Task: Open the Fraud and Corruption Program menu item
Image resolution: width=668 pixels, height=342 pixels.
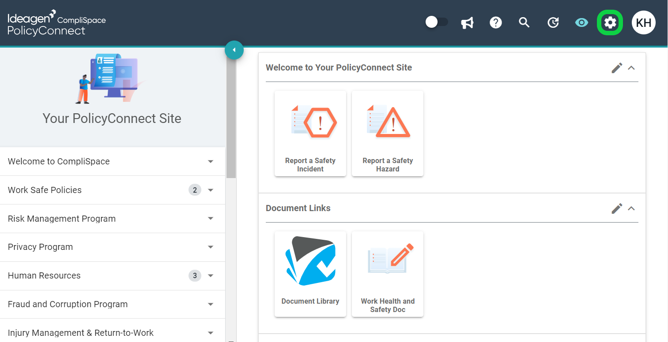Action: point(68,304)
